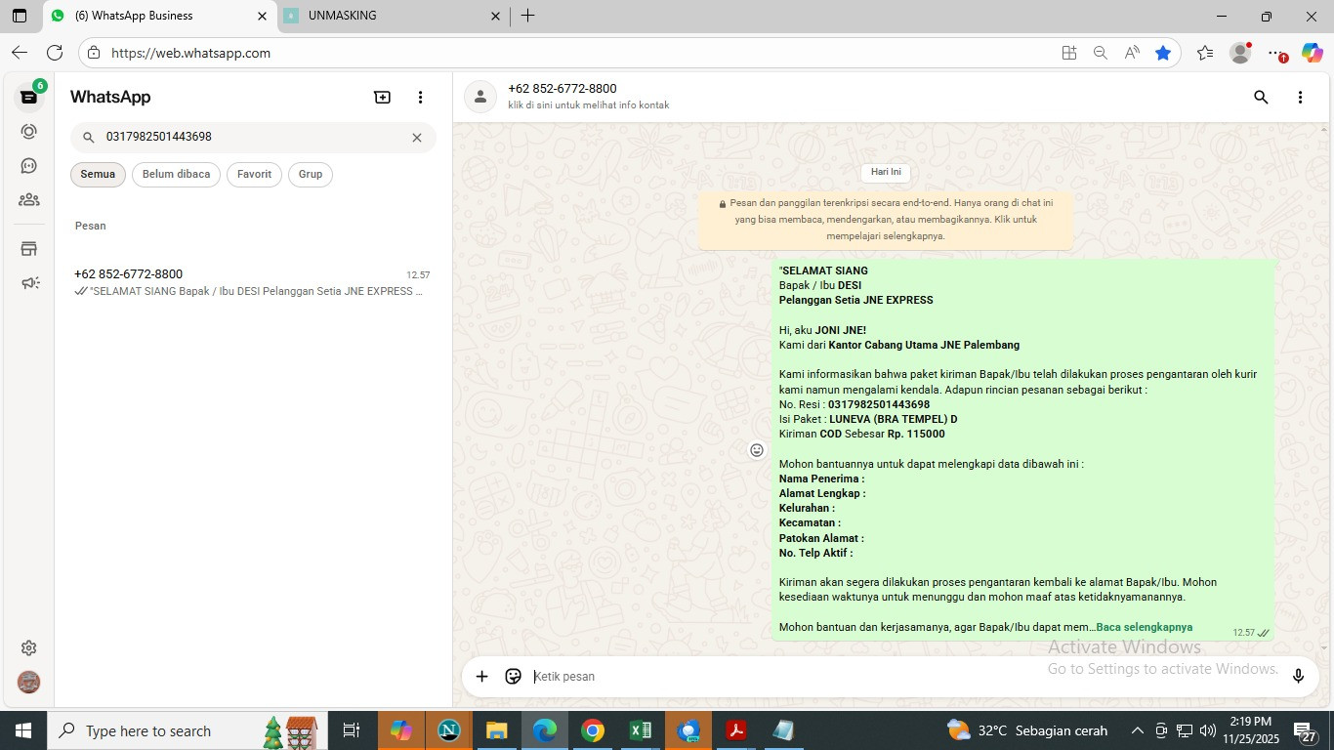Open Copilot in the Edge toolbar
This screenshot has width=1334, height=750.
point(1312,53)
